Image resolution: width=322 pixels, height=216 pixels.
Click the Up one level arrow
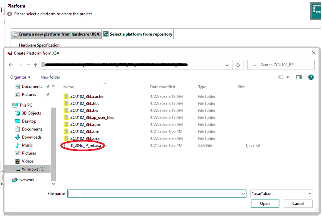[x=35, y=65]
